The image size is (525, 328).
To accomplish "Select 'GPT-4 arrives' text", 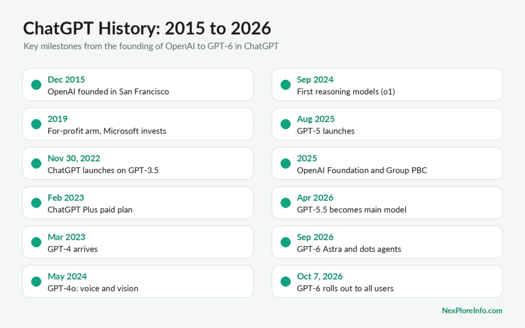I will click(x=73, y=249).
